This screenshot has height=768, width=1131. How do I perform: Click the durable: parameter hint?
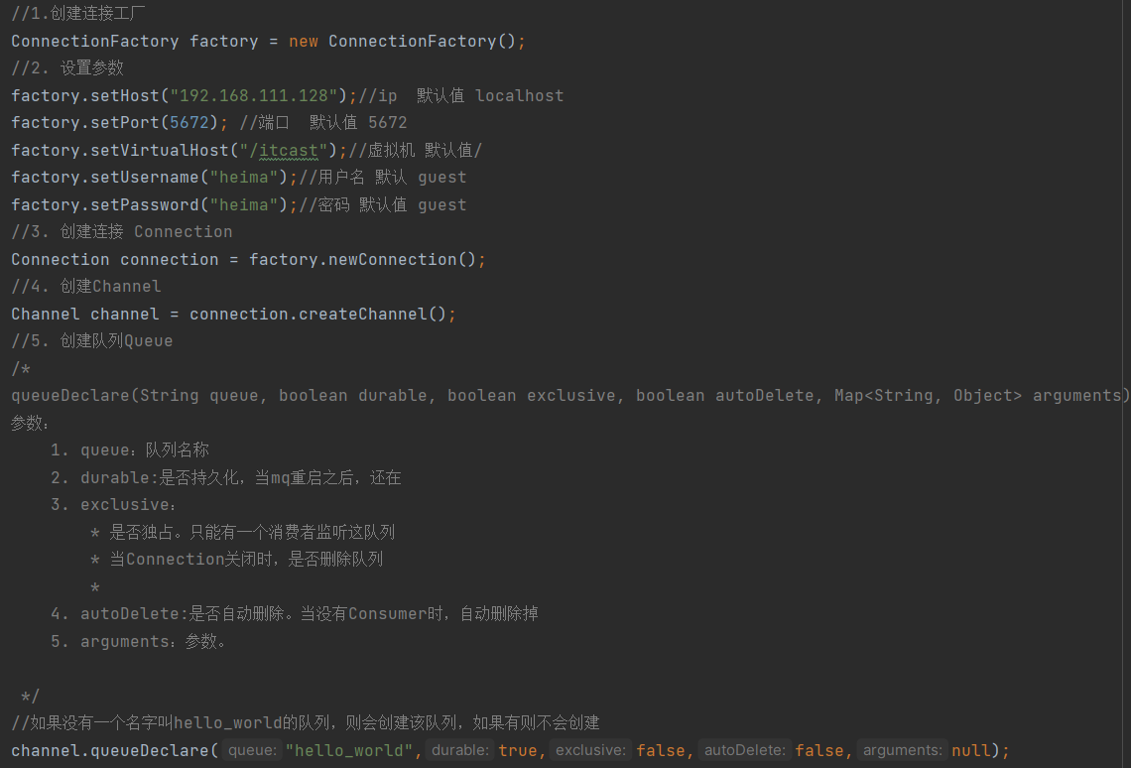click(x=460, y=751)
